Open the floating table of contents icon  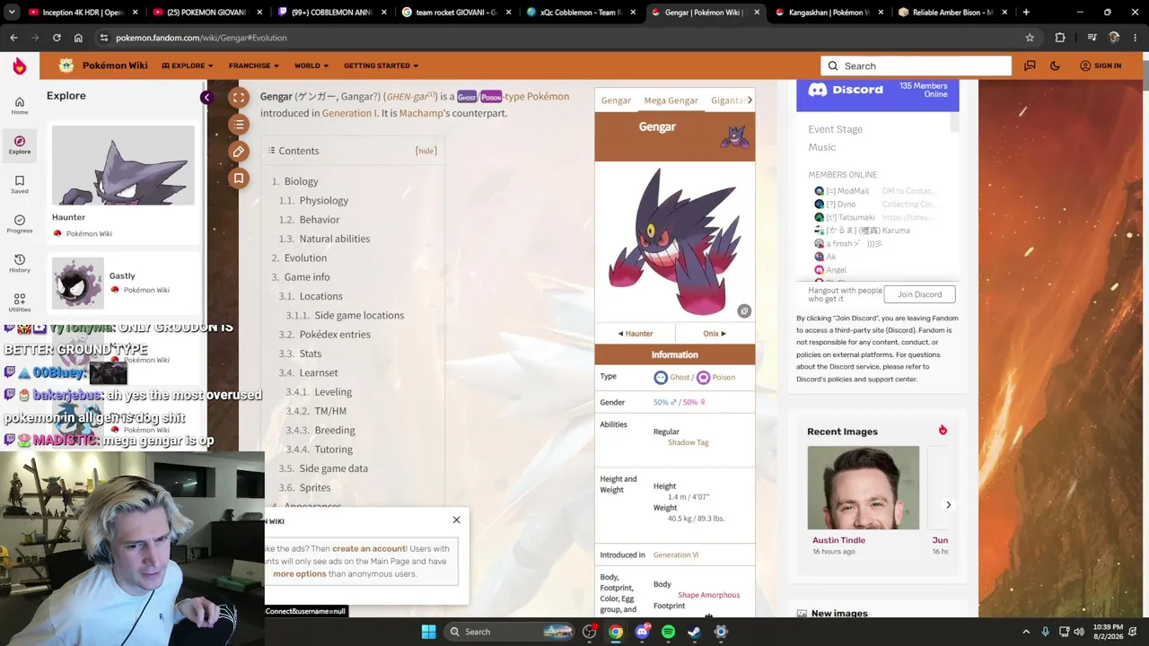239,125
